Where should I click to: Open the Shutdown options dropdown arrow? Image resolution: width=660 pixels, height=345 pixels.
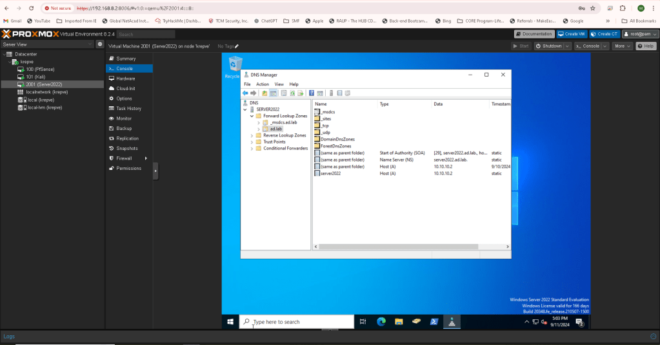566,46
